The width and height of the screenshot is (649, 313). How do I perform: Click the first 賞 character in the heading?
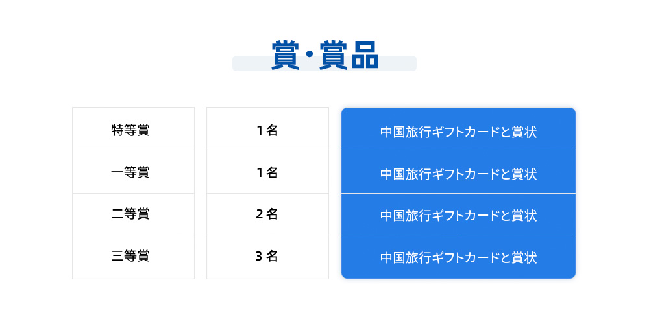coord(285,55)
